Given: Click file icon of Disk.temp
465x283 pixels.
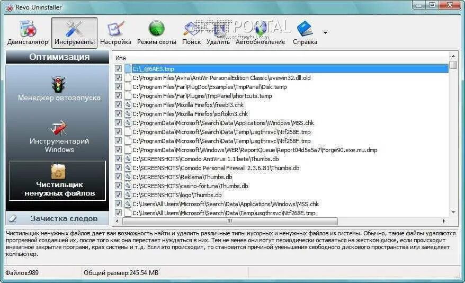Looking at the screenshot, I should pos(128,87).
